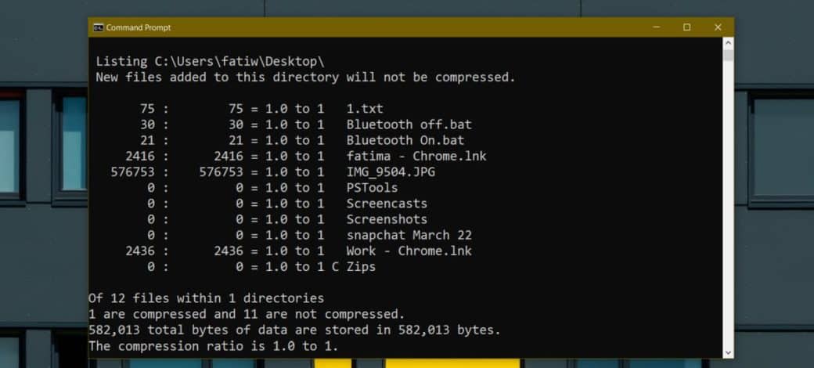Click the "snapchat March 22" entry
This screenshot has height=368, width=814.
[x=409, y=235]
